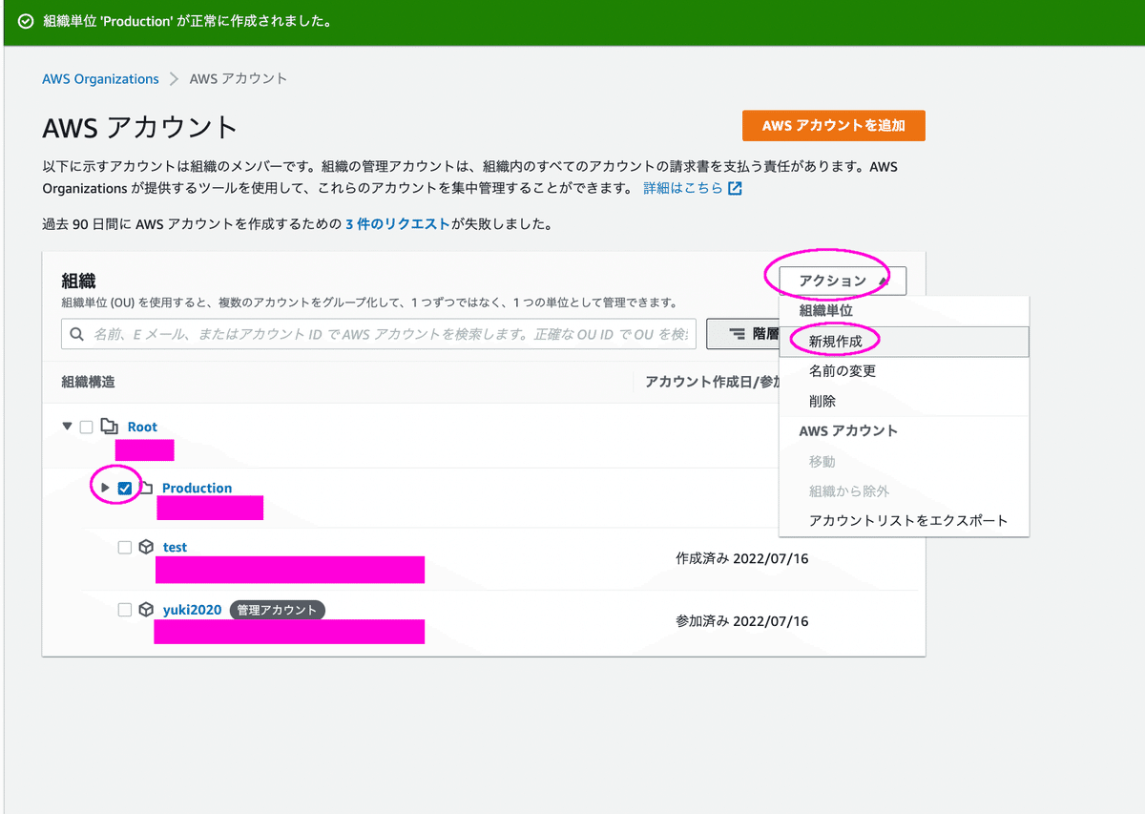This screenshot has height=814, width=1145.
Task: Click the アカウント作成日/参加 column header
Action: (711, 382)
